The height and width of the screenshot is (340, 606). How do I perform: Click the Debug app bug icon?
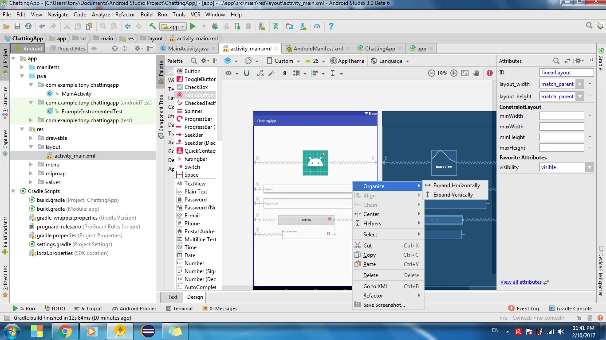pyautogui.click(x=215, y=27)
